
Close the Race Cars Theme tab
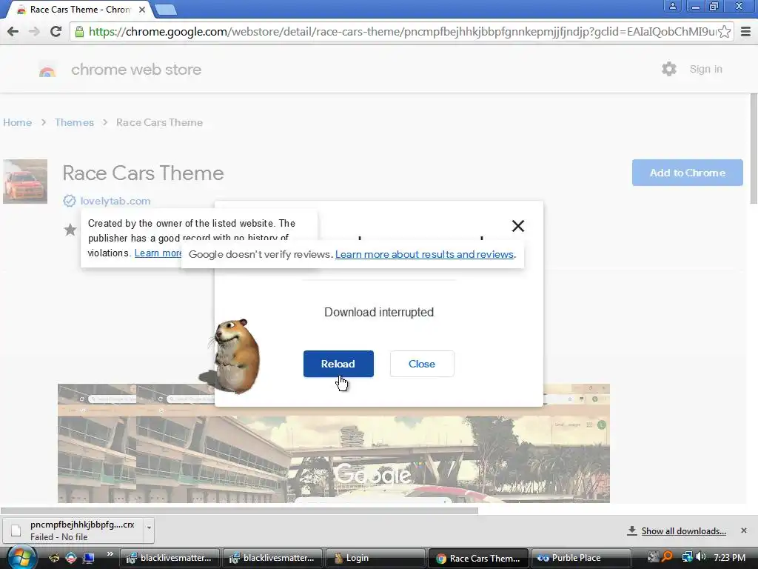pos(142,10)
